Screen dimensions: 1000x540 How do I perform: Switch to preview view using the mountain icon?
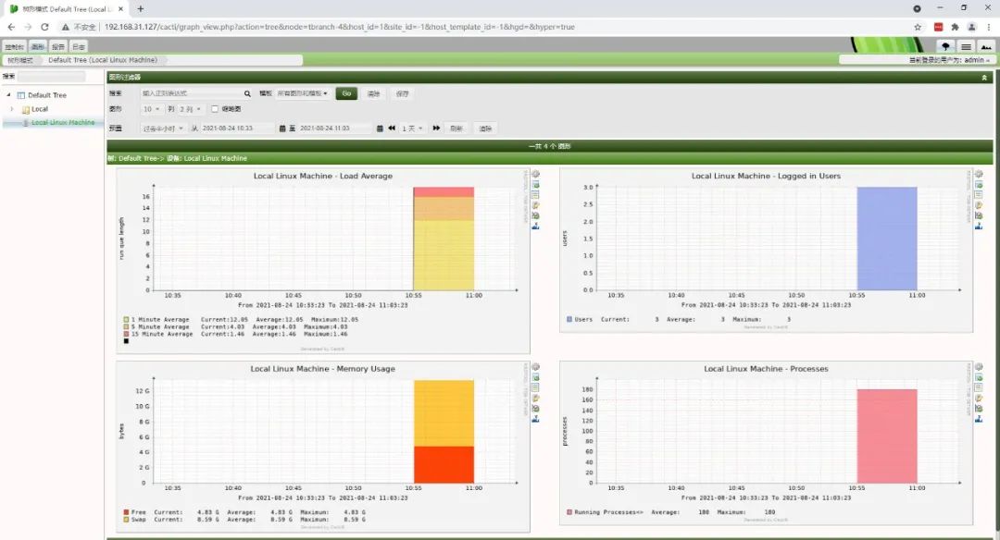(x=986, y=46)
